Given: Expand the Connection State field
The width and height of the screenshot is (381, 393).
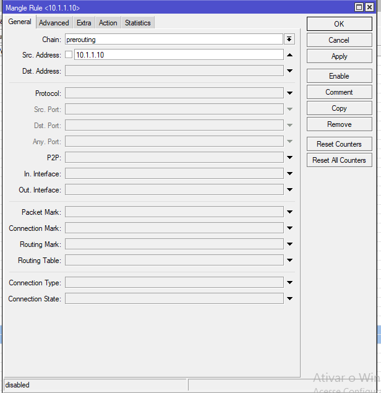Looking at the screenshot, I should [x=290, y=298].
